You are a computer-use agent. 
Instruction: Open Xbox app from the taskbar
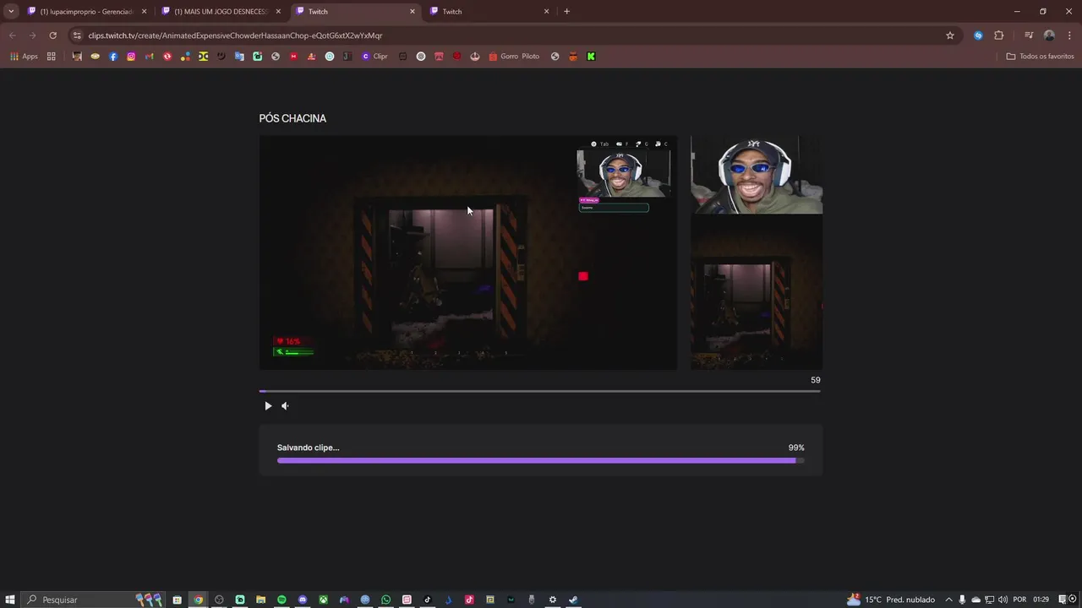click(323, 600)
